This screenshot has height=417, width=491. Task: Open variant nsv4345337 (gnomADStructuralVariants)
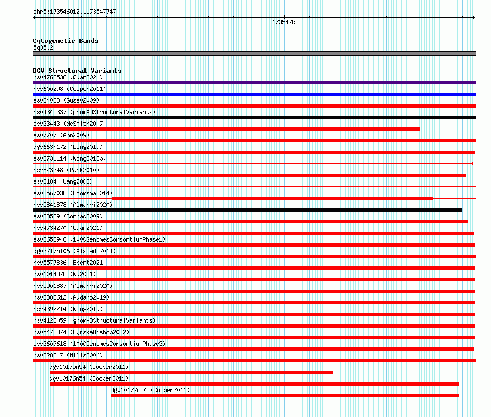pos(94,112)
